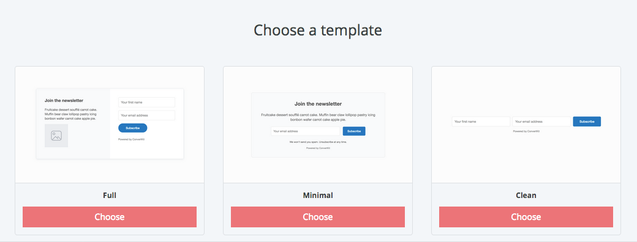Image resolution: width=637 pixels, height=242 pixels.
Task: Click Subscribe button in Clean preview
Action: (587, 122)
